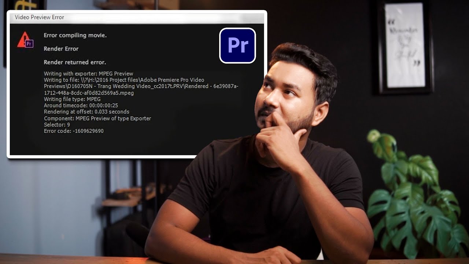Screen dimensions: 469x264
Task: Click the 'Writing to file' path line
Action: click(x=141, y=86)
